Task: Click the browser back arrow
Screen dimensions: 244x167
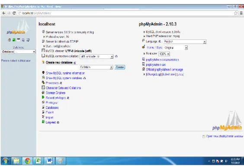Action: tap(4, 13)
